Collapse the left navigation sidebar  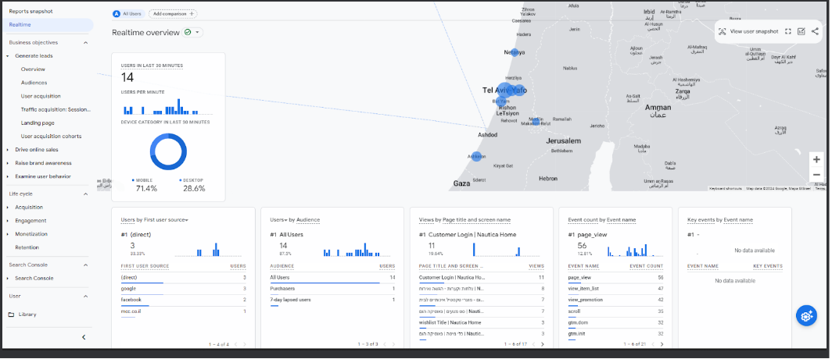pos(84,337)
